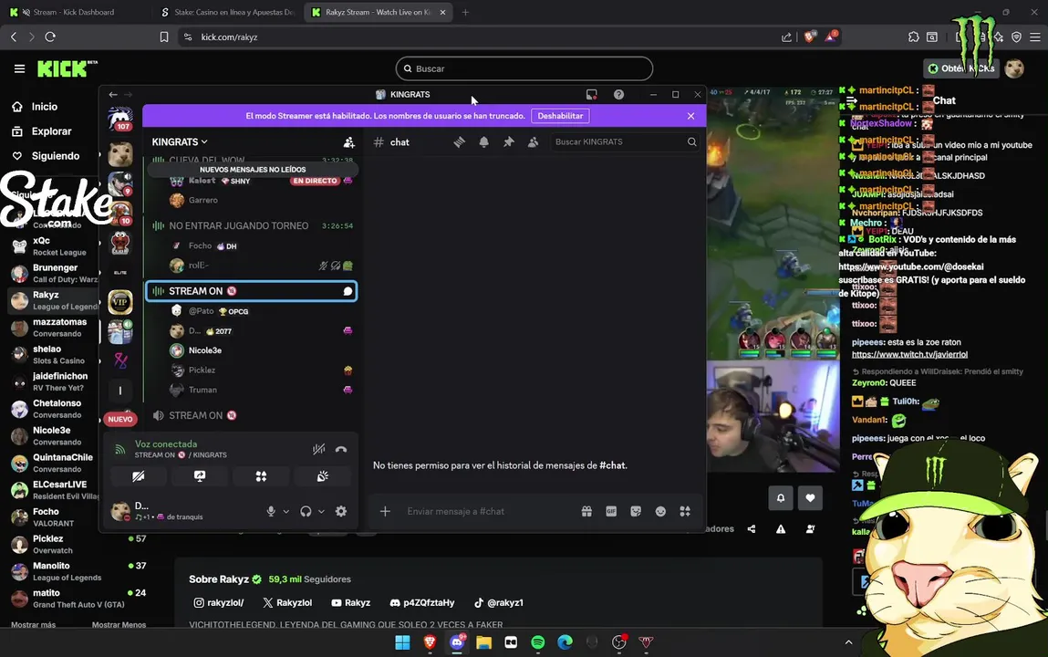
Task: Start an activity in Discord voice panel
Action: click(x=262, y=476)
